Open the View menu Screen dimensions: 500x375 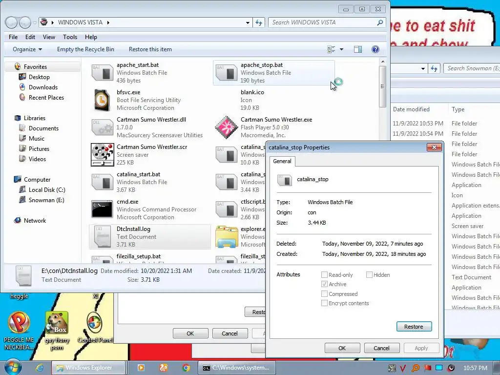tap(49, 37)
